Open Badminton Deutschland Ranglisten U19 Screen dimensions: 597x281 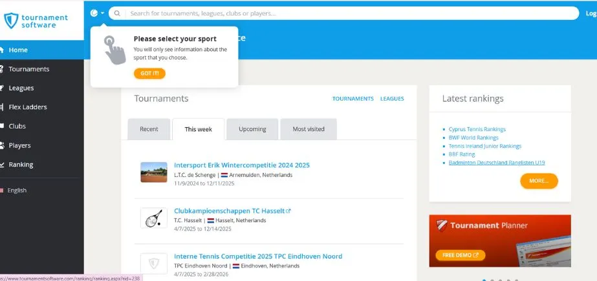497,163
